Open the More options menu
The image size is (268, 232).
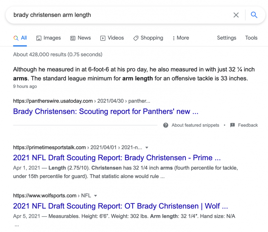181,38
